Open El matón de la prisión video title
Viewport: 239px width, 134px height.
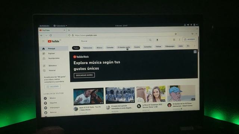(122, 107)
